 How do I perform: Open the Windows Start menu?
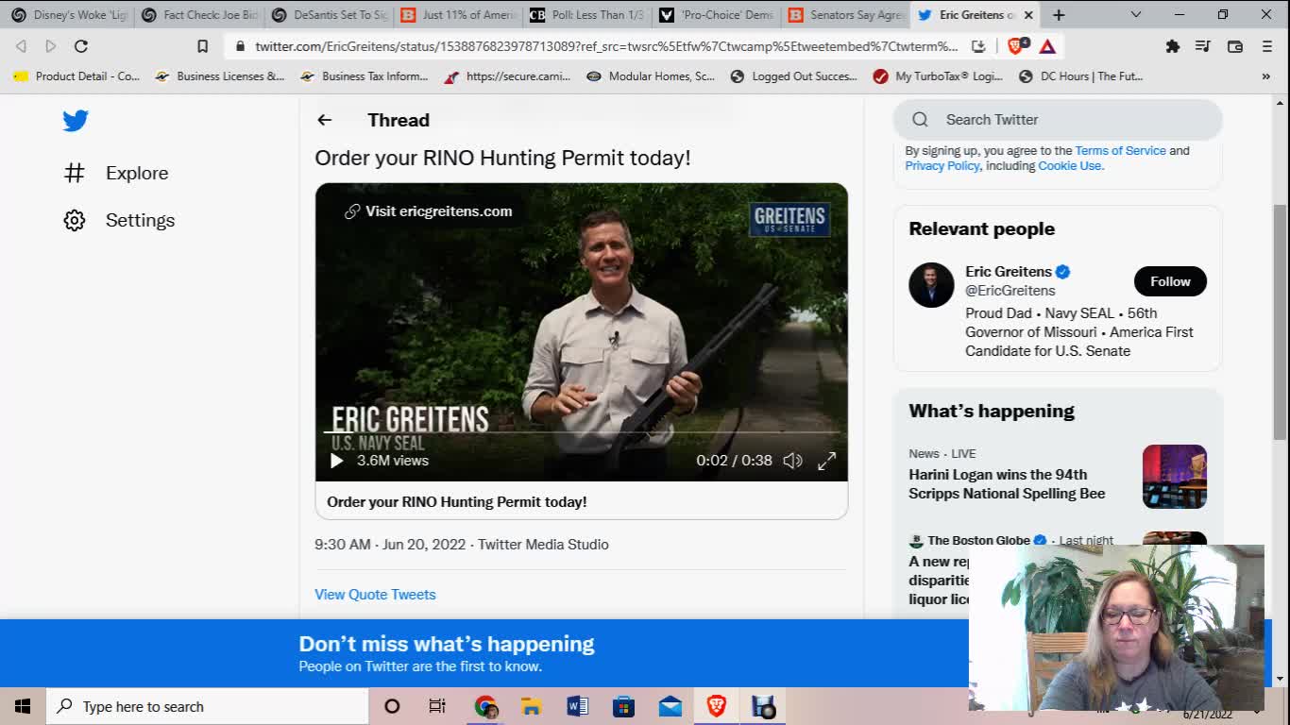(23, 706)
